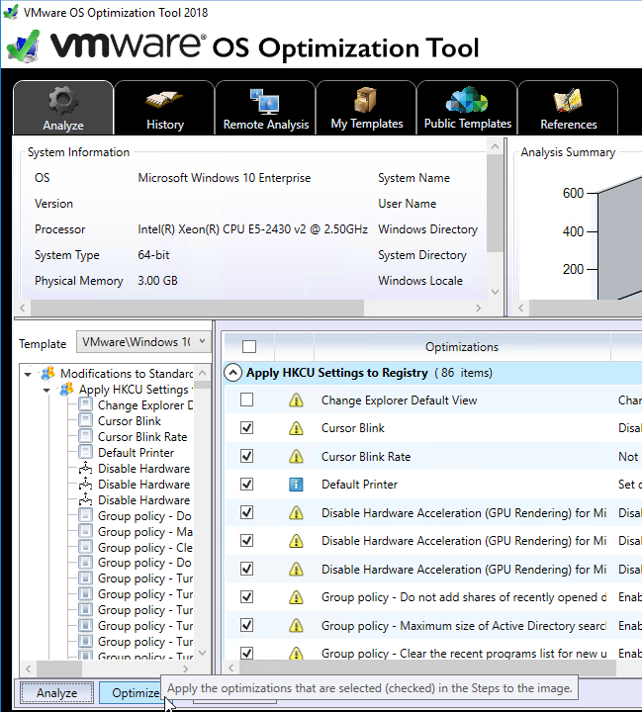Viewport: 642px width, 712px height.
Task: Click System Information scroll up arrow
Action: pyautogui.click(x=495, y=146)
